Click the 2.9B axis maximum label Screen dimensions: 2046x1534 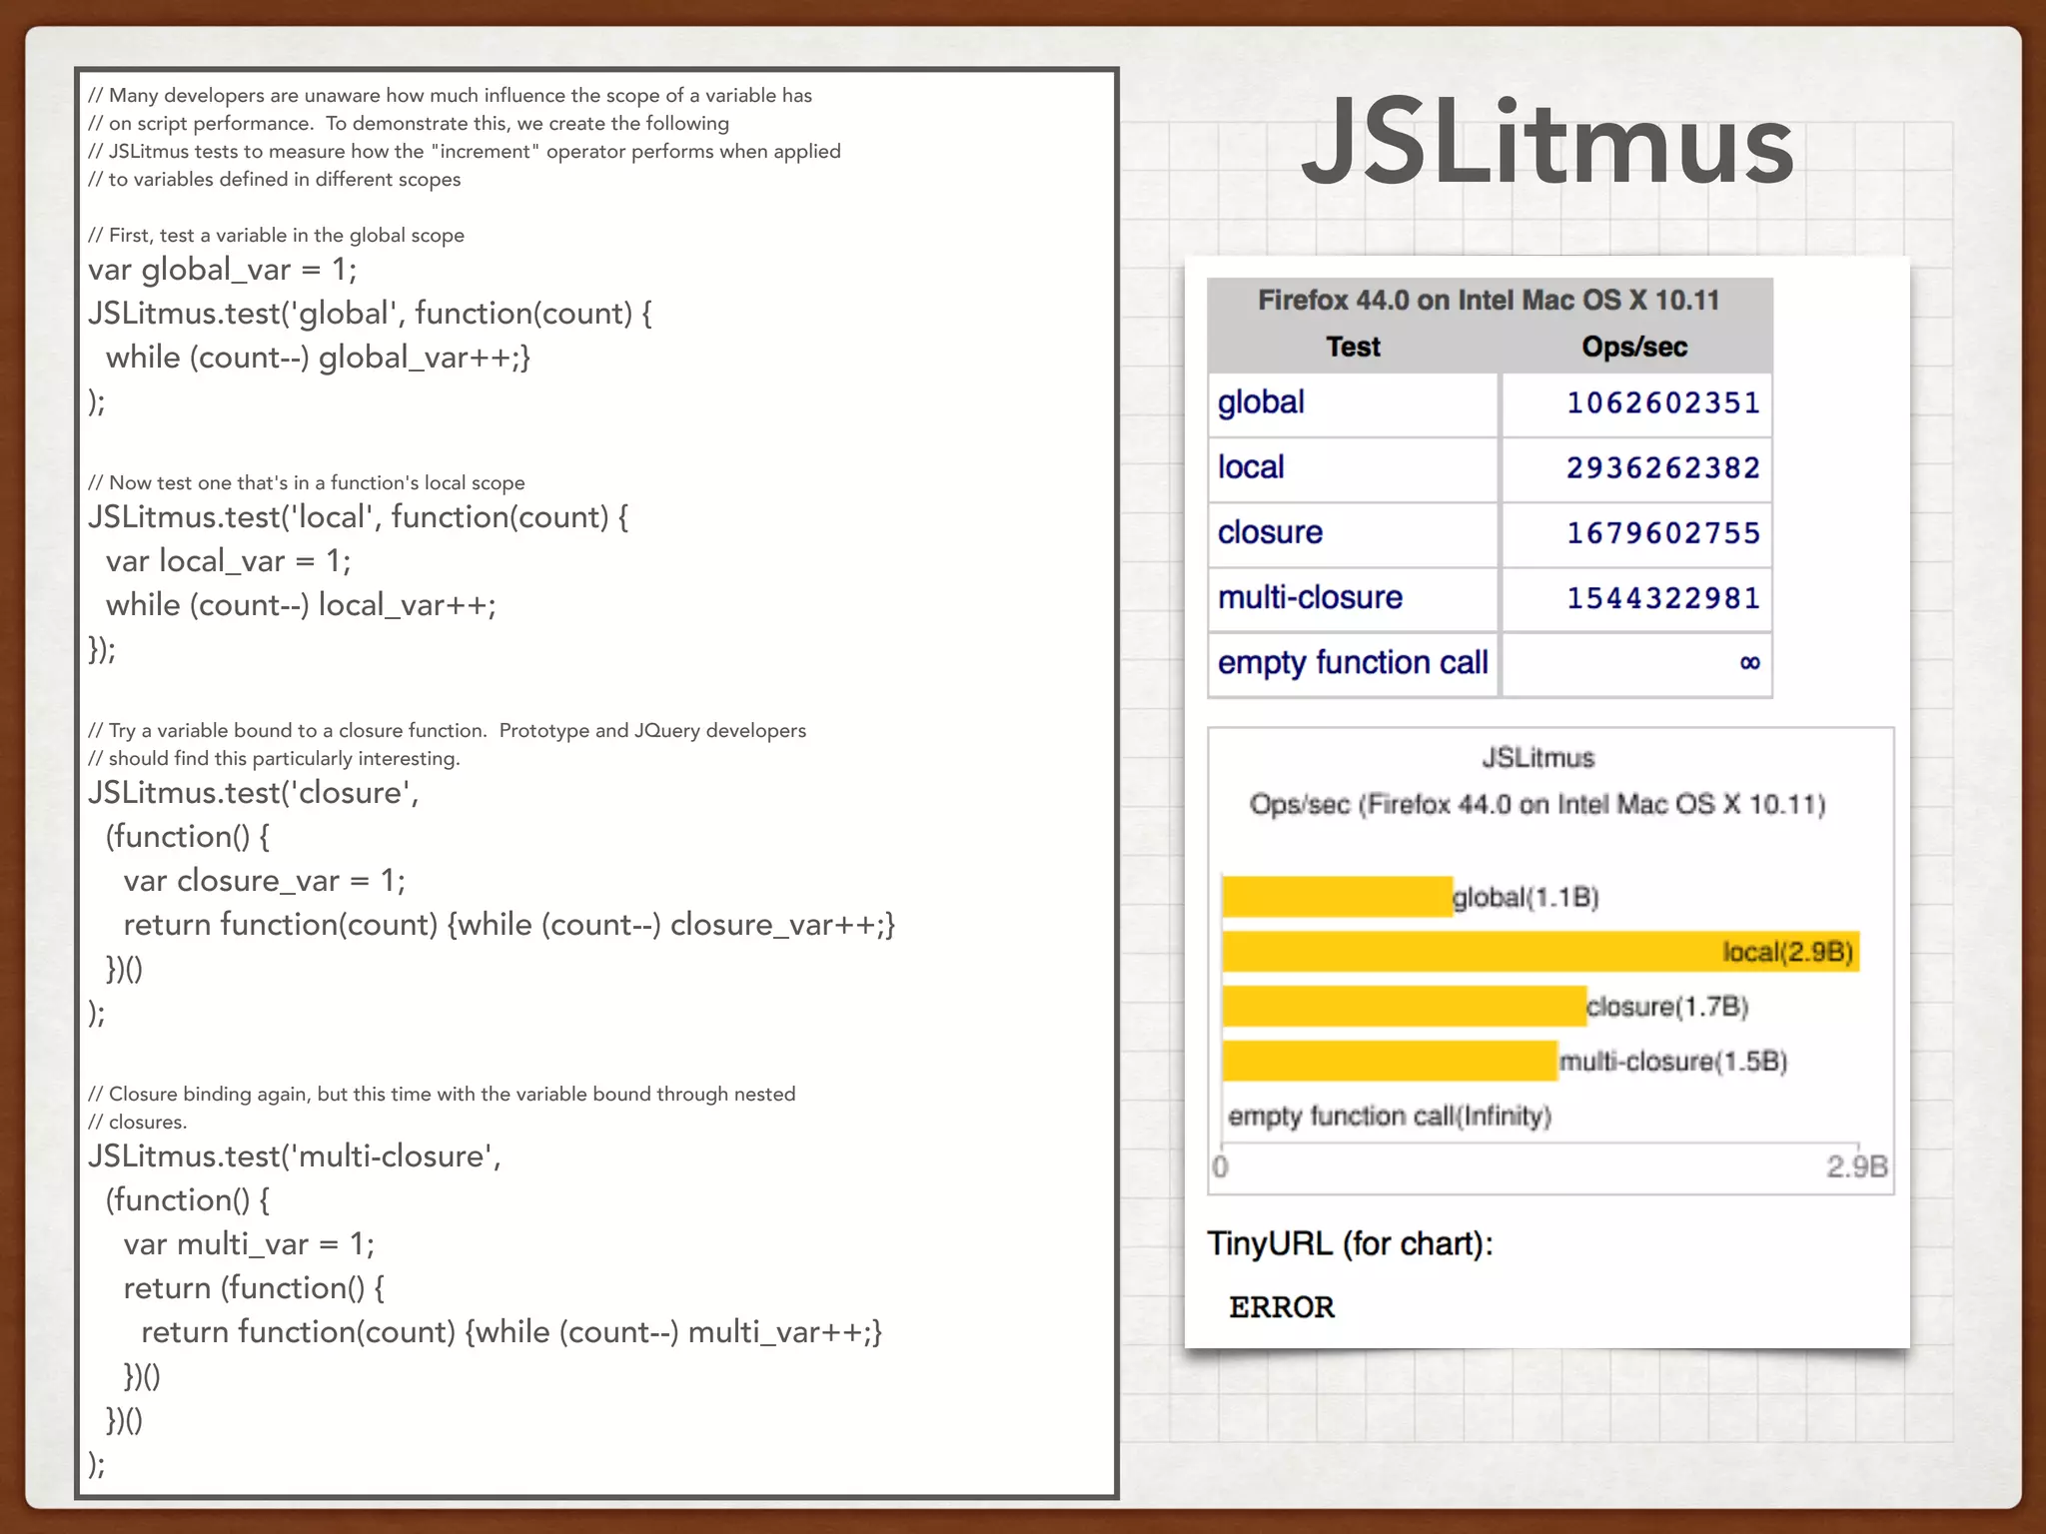point(1857,1166)
